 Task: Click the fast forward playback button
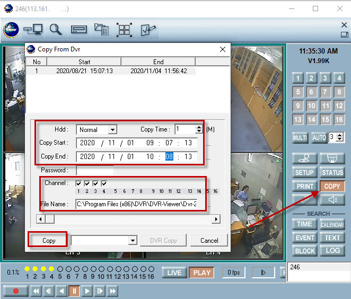pyautogui.click(x=112, y=291)
